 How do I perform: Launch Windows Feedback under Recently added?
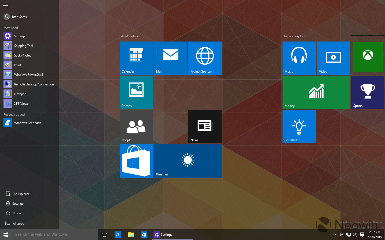[27, 123]
